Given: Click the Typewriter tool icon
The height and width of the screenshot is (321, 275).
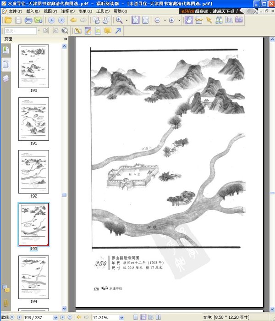Looking at the screenshot, I should point(229,20).
